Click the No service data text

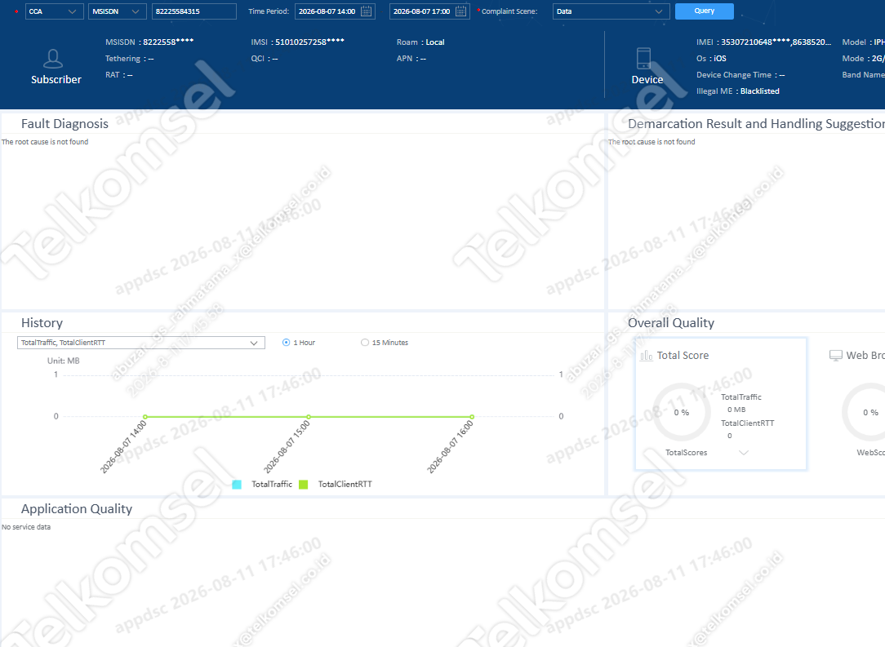click(26, 527)
